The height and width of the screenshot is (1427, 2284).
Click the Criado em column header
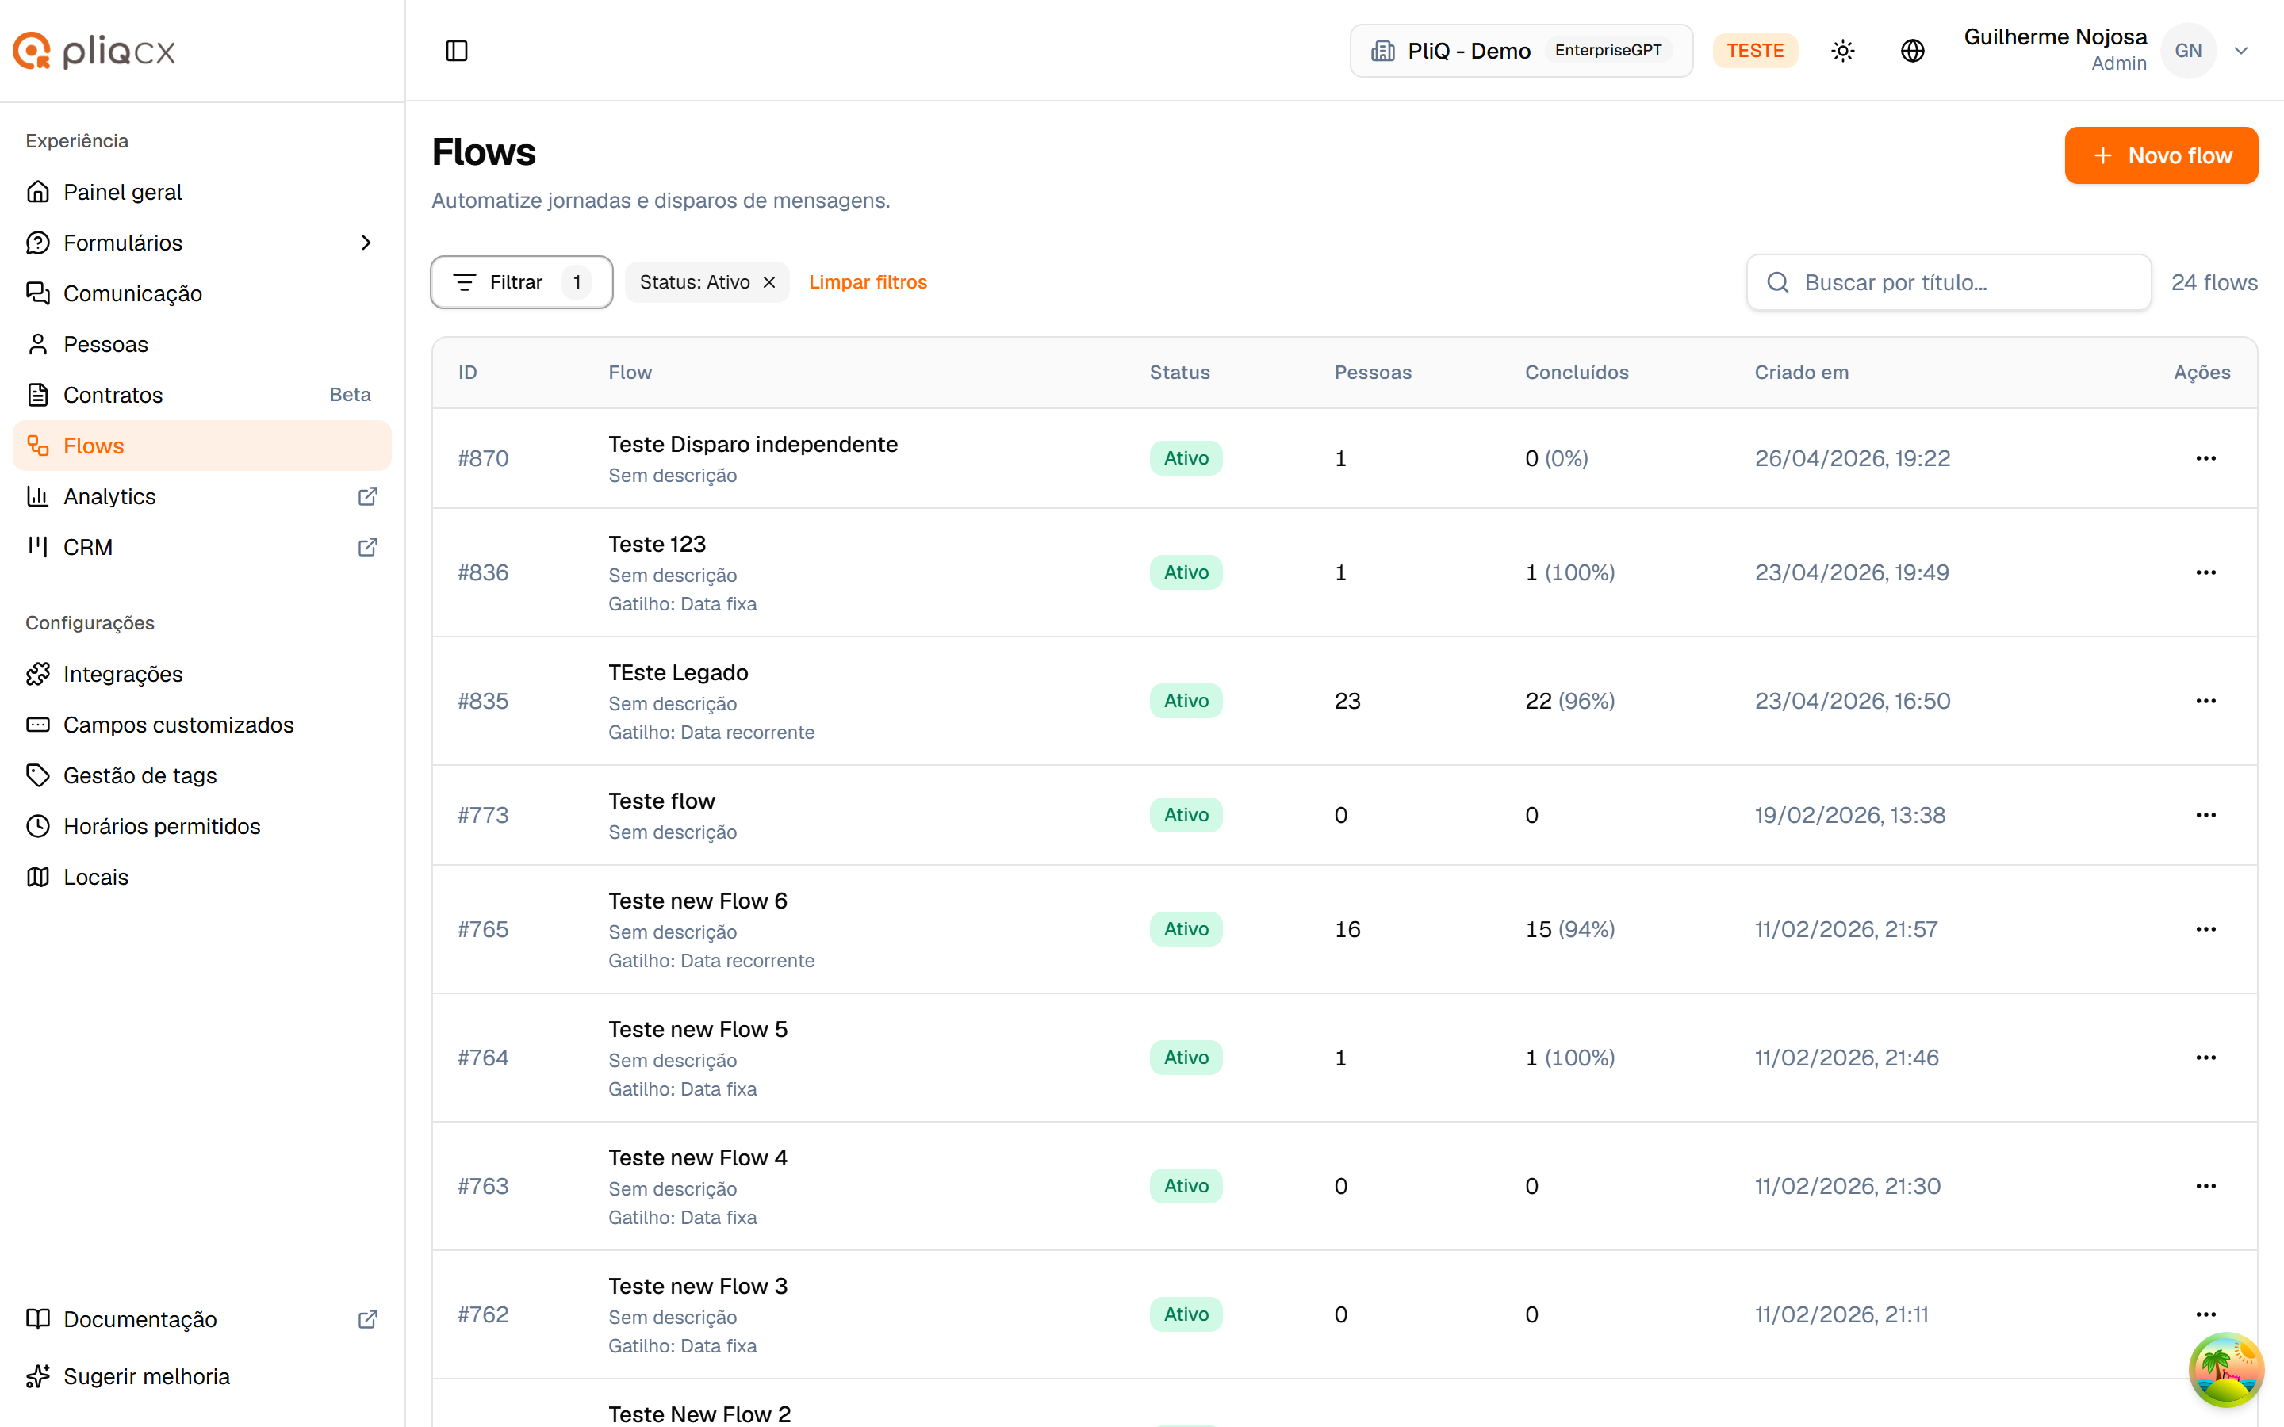[x=1801, y=373]
